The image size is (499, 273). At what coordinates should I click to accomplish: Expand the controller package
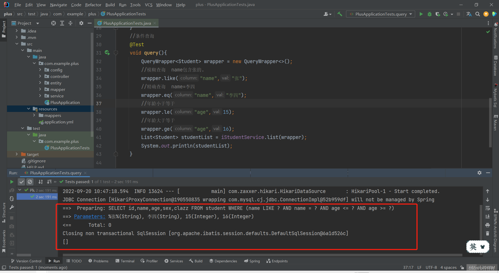tap(40, 76)
